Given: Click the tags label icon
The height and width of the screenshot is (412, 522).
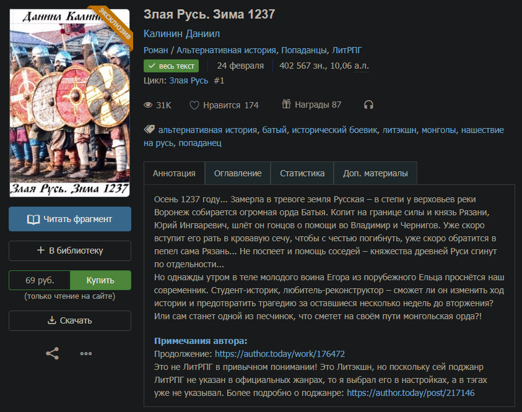Looking at the screenshot, I should pyautogui.click(x=149, y=130).
